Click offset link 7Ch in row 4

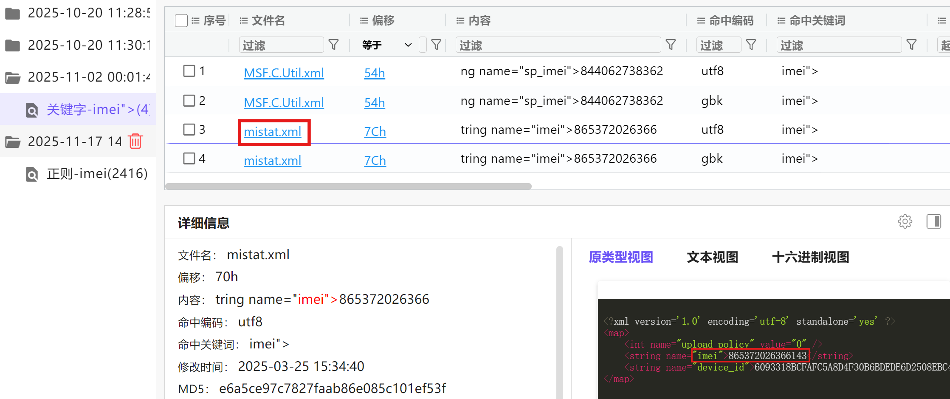pyautogui.click(x=375, y=161)
